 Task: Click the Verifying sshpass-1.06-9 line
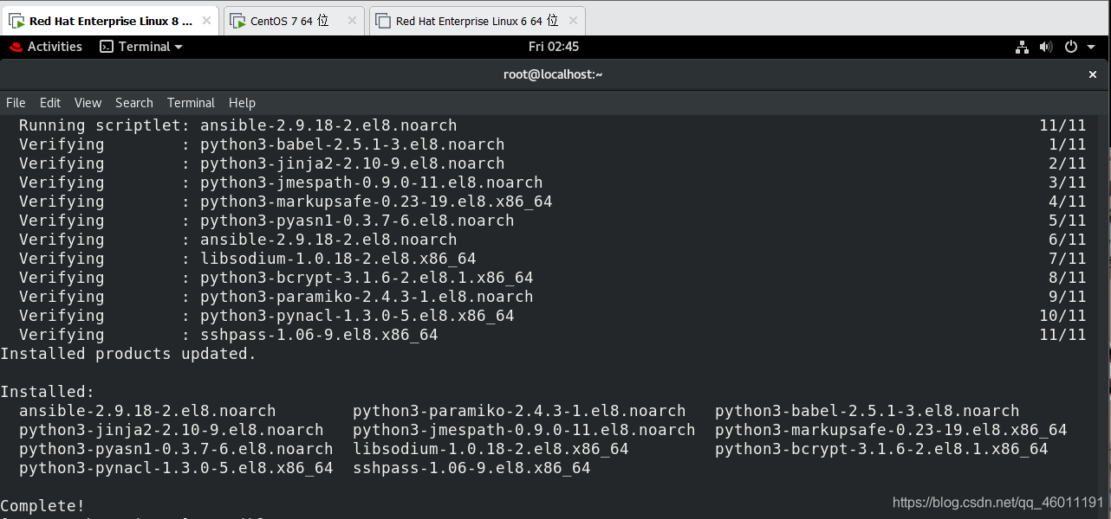tap(552, 335)
